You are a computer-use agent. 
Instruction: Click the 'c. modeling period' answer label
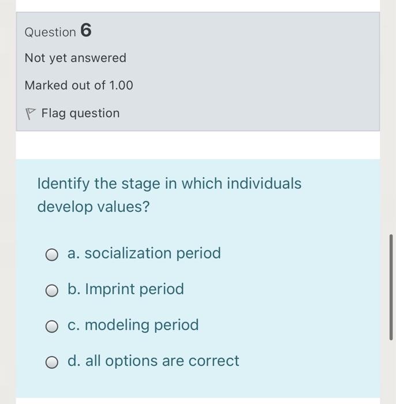pyautogui.click(x=133, y=325)
